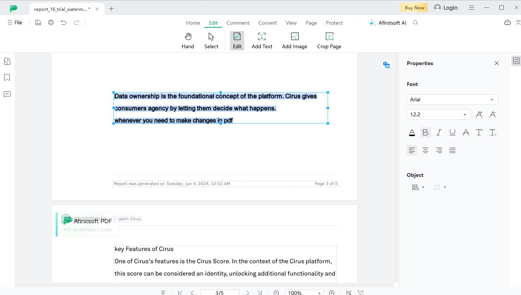
Task: Click the floating translate-to-Word icon
Action: click(x=386, y=65)
